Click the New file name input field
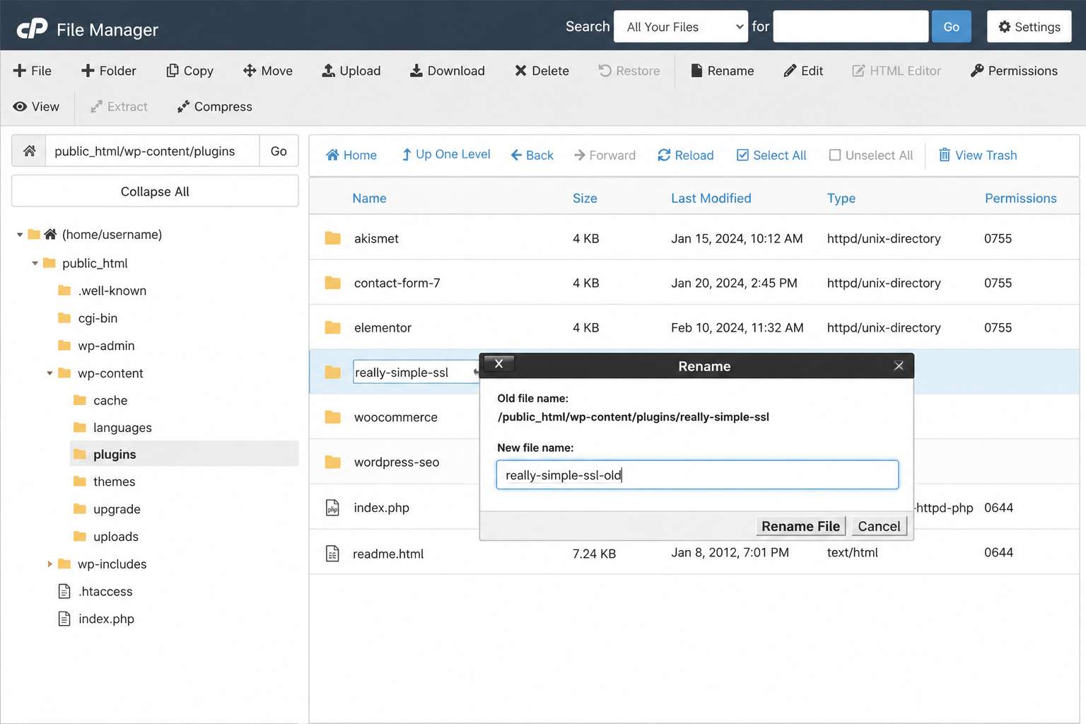Screen dimensions: 1086x724 click(697, 474)
